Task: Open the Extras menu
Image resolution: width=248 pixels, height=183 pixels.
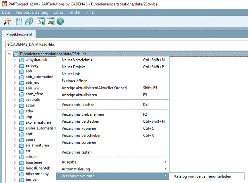Action: click(58, 12)
